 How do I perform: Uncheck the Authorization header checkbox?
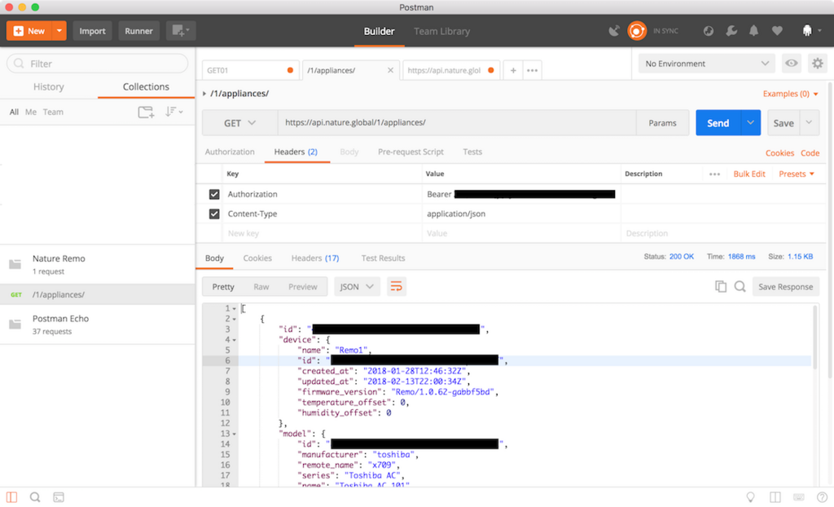pos(214,194)
